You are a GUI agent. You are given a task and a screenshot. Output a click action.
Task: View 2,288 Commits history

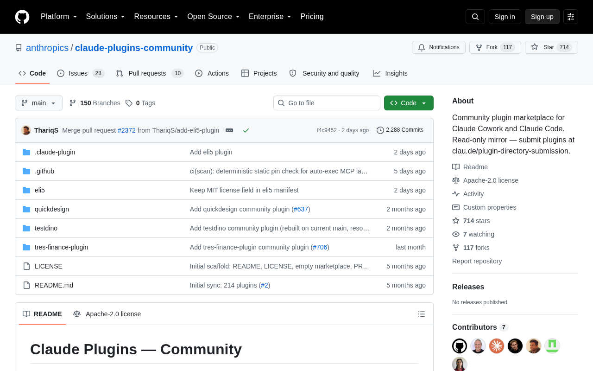[400, 130]
